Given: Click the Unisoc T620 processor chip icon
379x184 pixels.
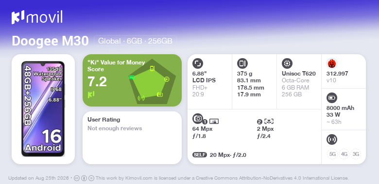Looking at the screenshot, I should click(x=287, y=63).
